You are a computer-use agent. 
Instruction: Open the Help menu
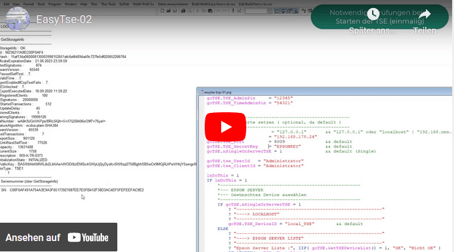click(x=83, y=4)
